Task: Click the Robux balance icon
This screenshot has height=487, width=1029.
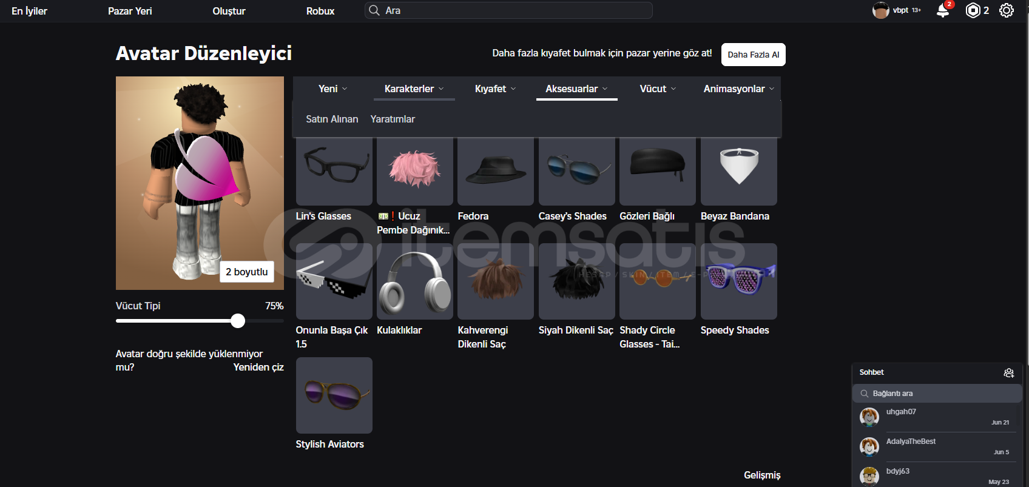Action: [973, 10]
